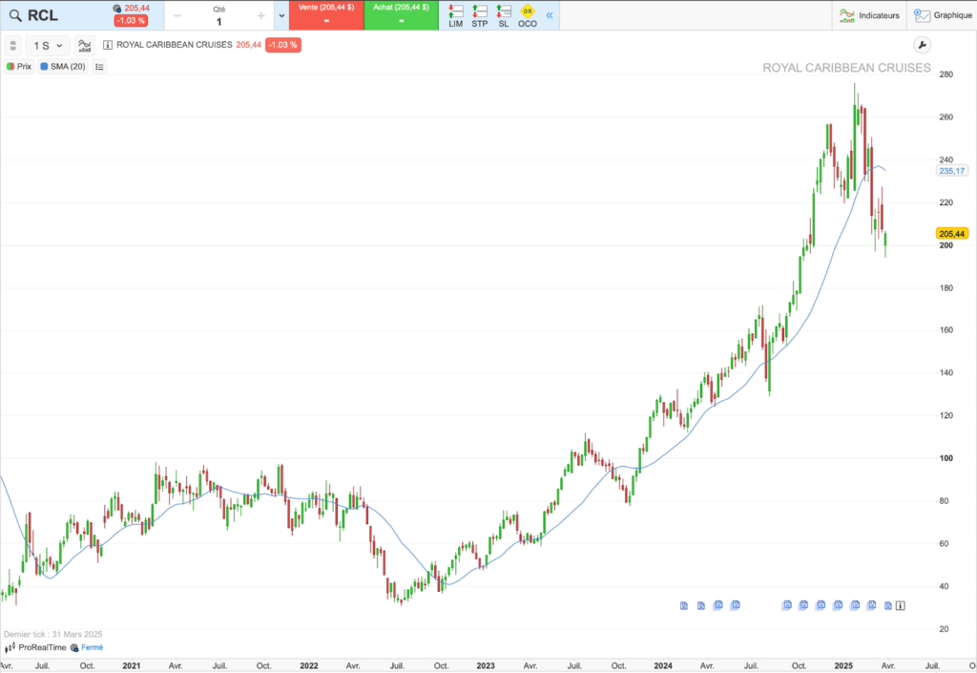Click the ProRealTime logo link
The height and width of the screenshot is (673, 977).
(x=35, y=647)
